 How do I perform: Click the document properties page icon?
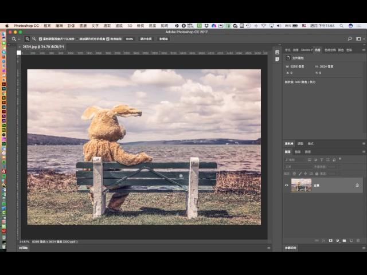(x=288, y=57)
